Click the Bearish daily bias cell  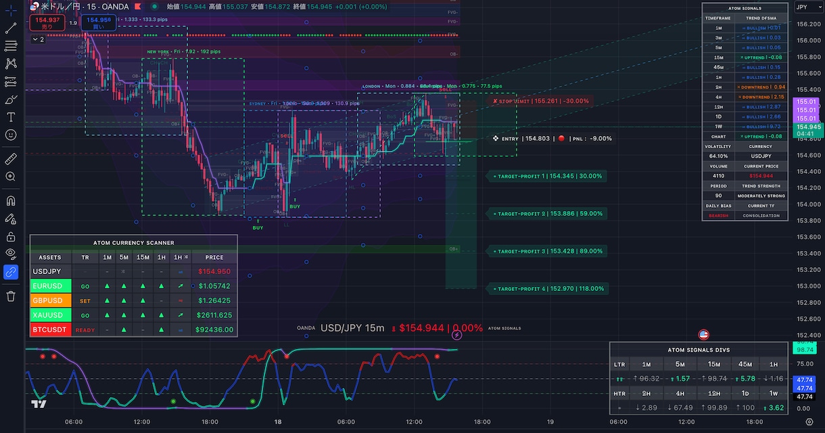coord(718,215)
